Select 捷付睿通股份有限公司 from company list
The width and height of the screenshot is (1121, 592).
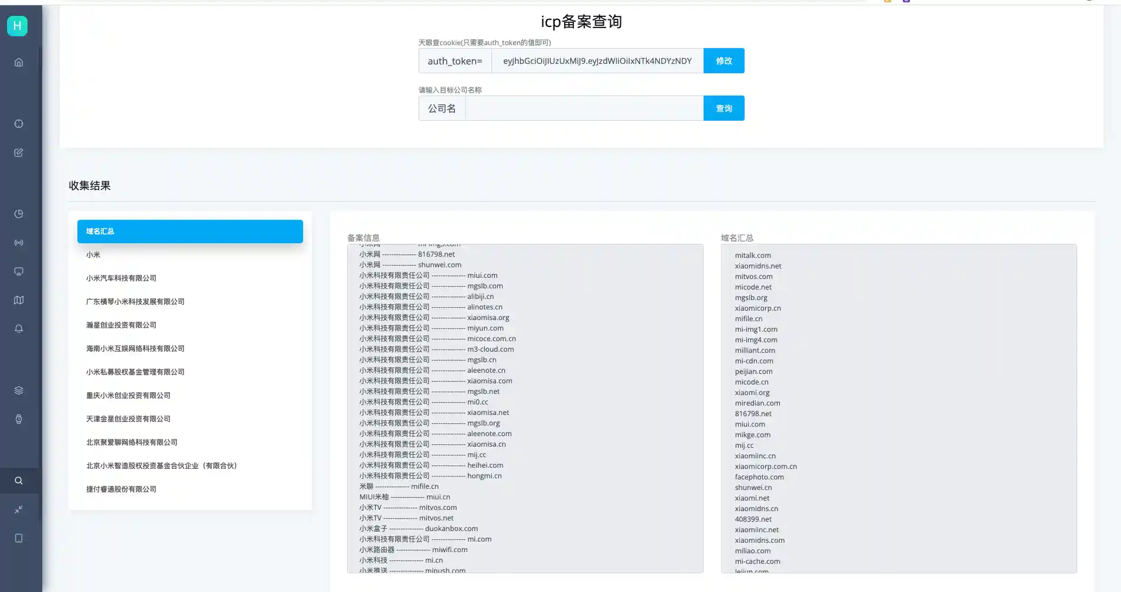click(x=121, y=489)
